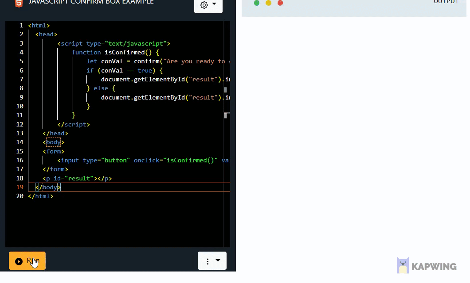Click the Kapwing watermark logo
Viewport: 470px width, 283px height.
pos(403,265)
